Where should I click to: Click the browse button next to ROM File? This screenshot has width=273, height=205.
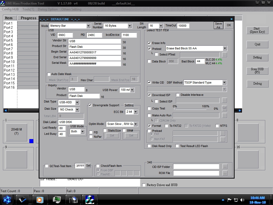(x=225, y=173)
